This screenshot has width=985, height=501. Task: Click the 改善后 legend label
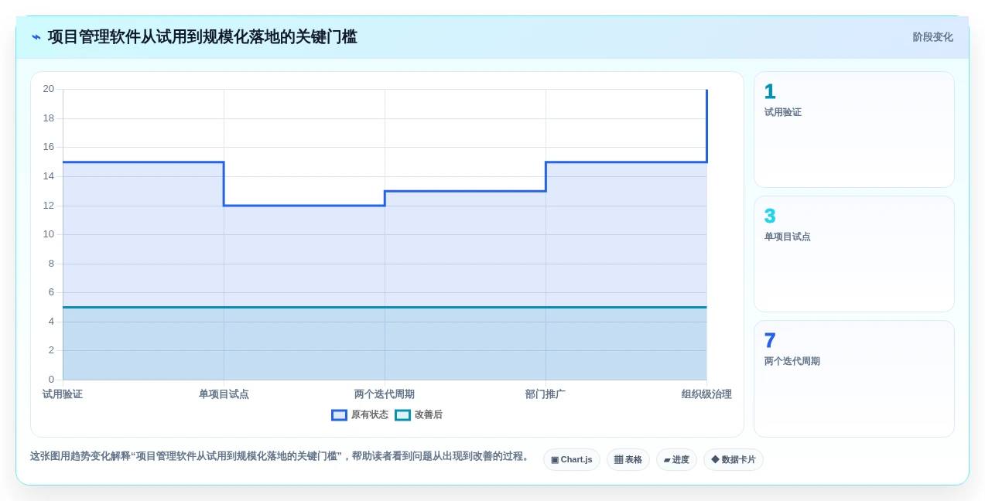pos(429,415)
